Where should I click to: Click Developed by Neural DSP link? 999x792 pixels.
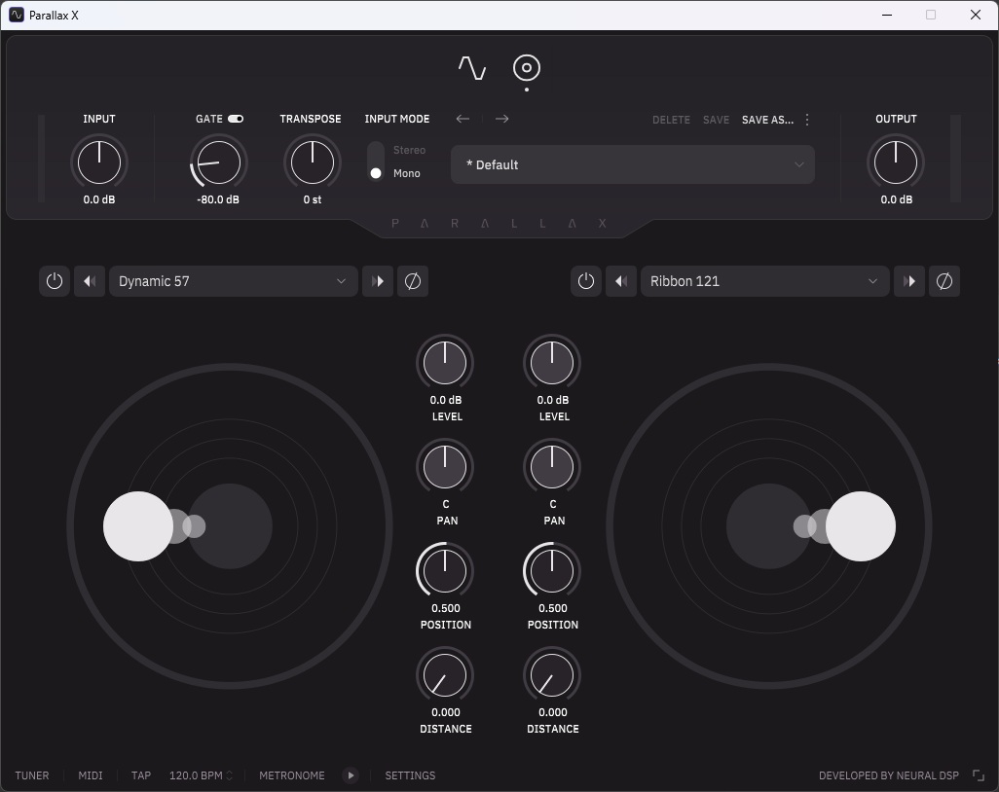pyautogui.click(x=889, y=775)
